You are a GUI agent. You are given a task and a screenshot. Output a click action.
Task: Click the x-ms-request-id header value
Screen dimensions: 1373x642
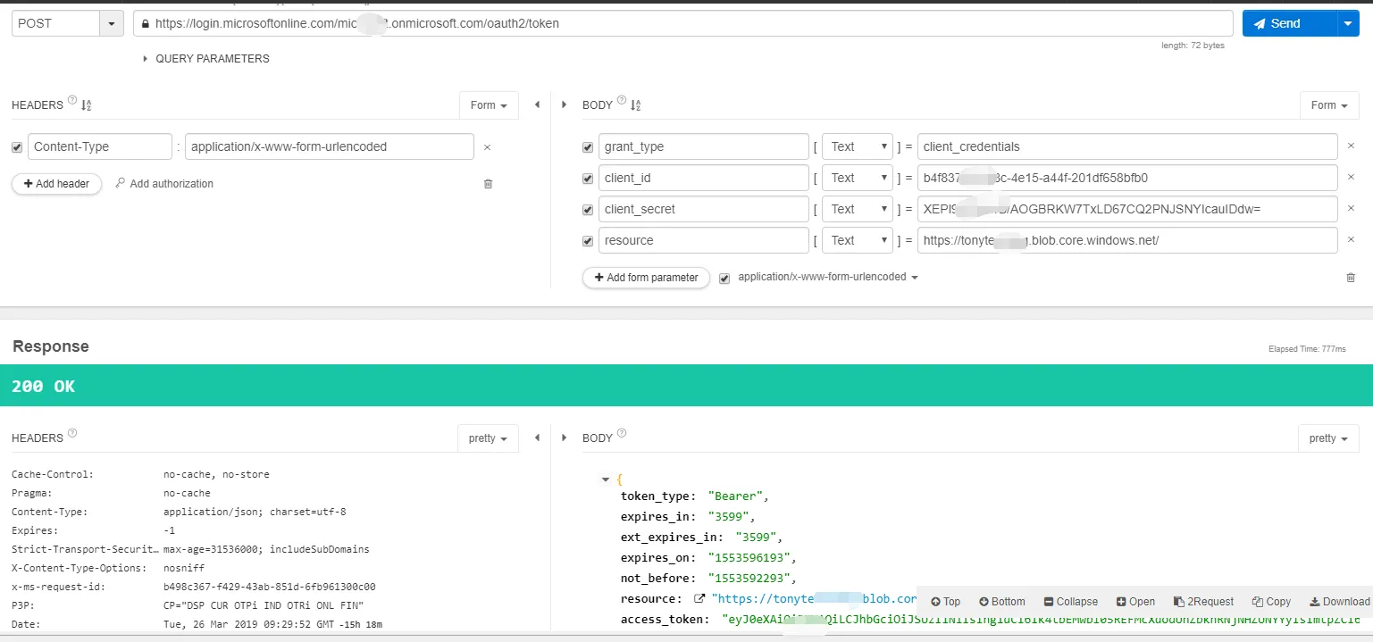click(x=270, y=588)
